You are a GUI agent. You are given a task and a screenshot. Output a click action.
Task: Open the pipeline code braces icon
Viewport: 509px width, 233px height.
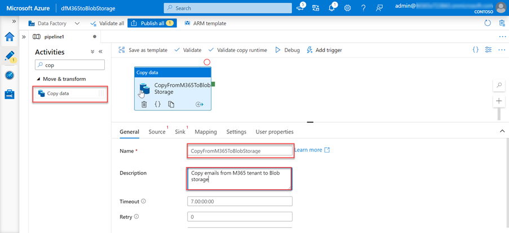point(476,50)
